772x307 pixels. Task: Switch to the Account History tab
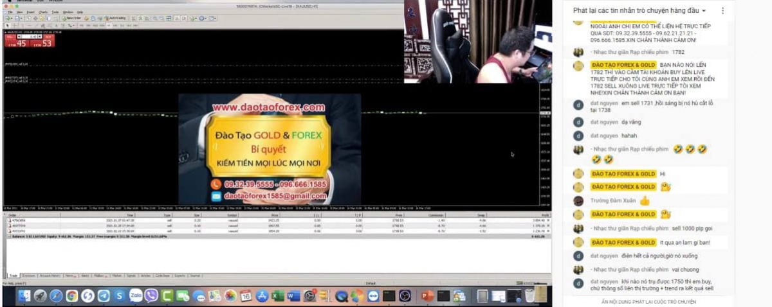(50, 276)
